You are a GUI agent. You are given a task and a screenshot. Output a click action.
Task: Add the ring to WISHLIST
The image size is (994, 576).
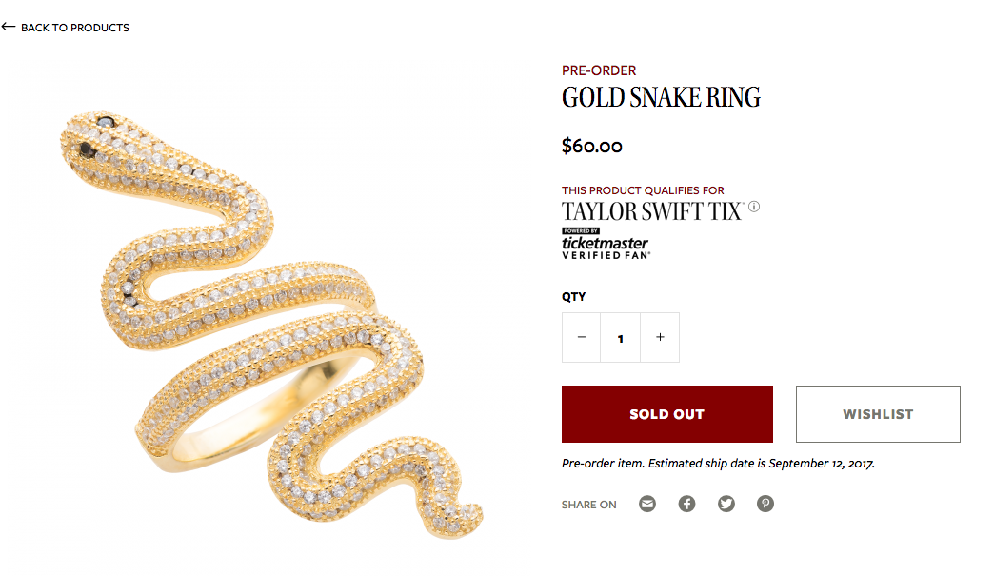point(878,414)
